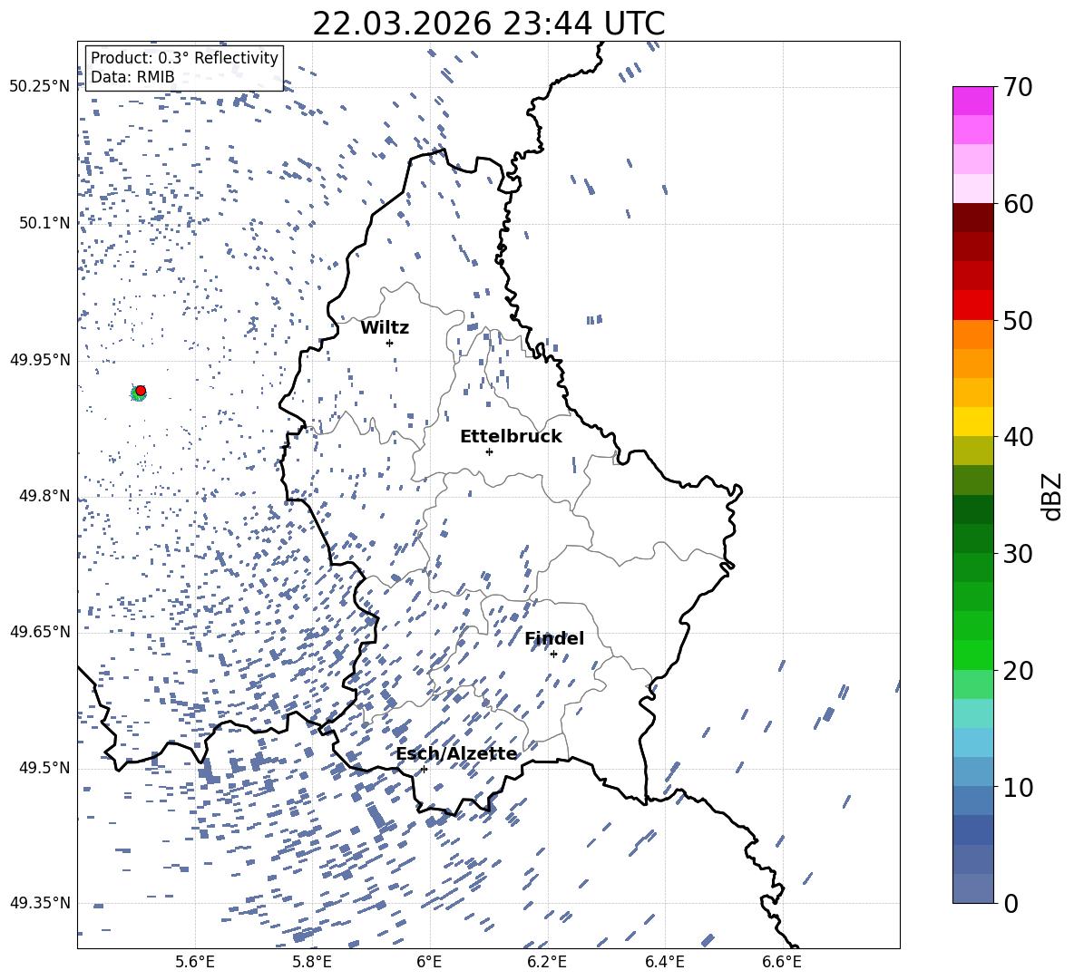Click the Data: RMIB text
Viewport: 1074px width, 980px height.
click(132, 77)
